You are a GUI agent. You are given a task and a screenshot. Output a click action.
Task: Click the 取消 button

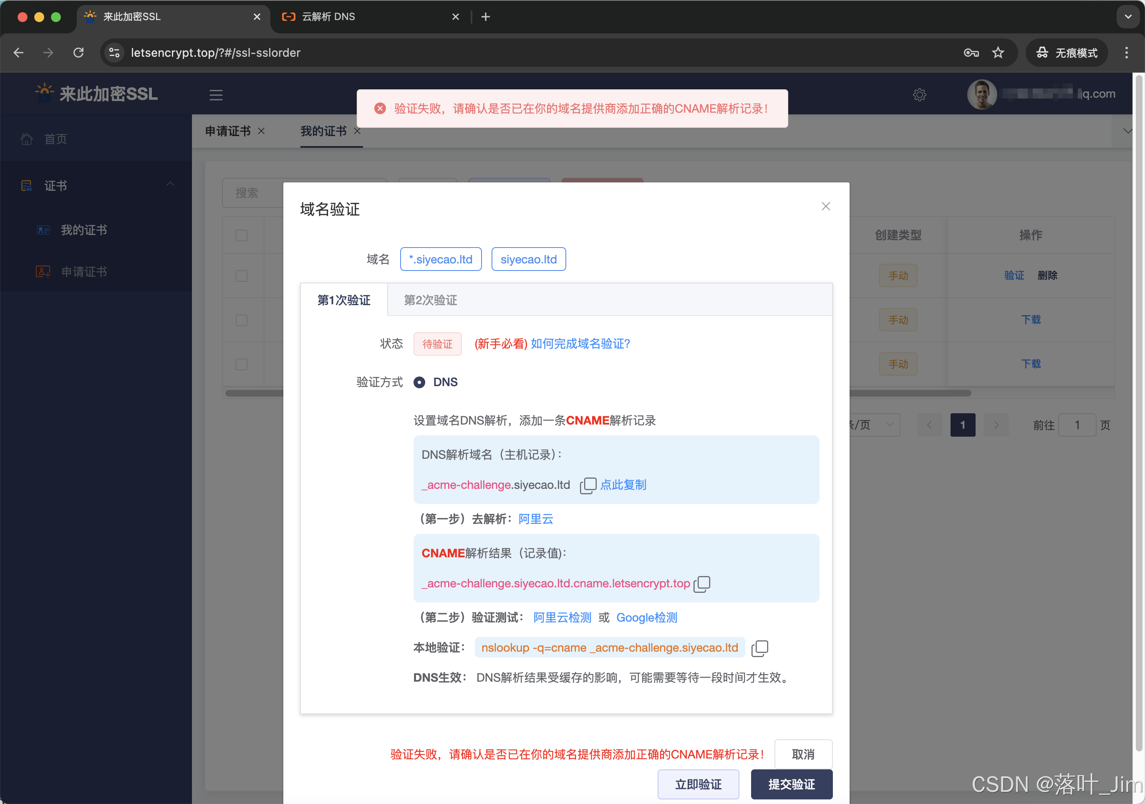pyautogui.click(x=803, y=755)
